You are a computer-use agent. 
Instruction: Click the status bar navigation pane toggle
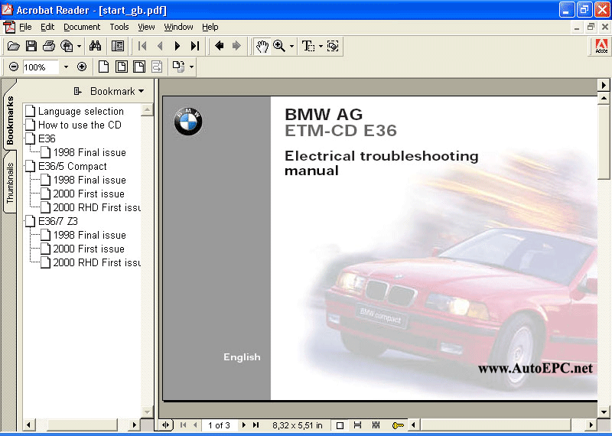(166, 425)
